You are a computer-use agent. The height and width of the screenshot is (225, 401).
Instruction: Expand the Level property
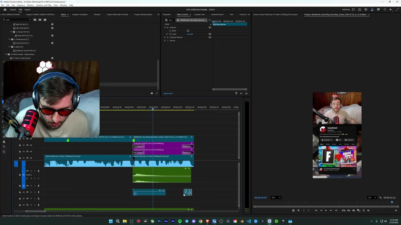click(167, 34)
